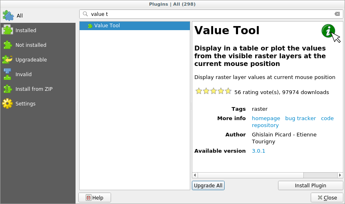Click the Install Plugin button
The width and height of the screenshot is (345, 204).
click(310, 186)
